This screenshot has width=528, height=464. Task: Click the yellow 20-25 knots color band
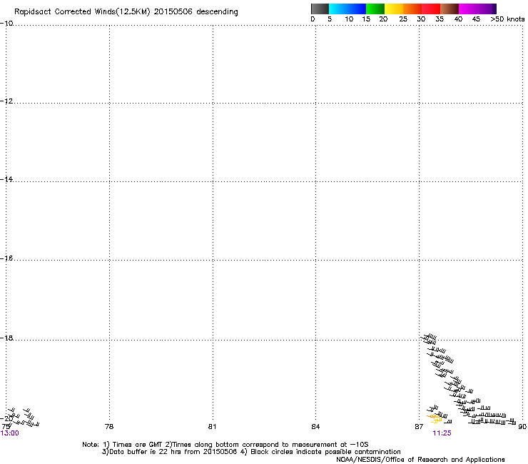pos(394,9)
